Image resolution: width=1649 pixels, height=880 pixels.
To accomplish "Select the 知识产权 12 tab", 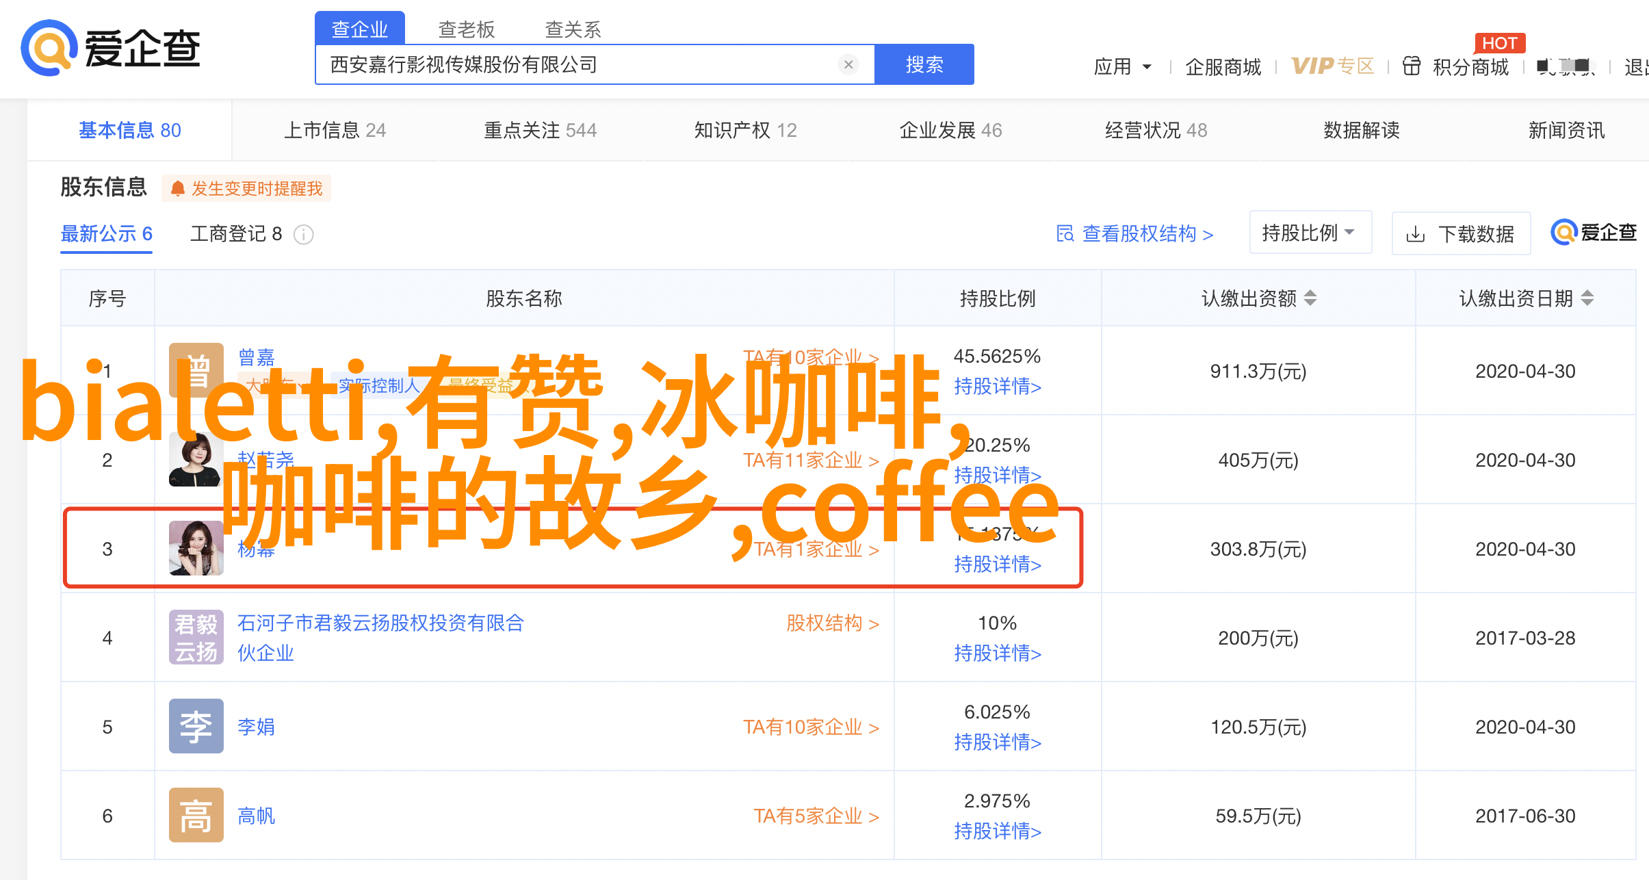I will (x=746, y=130).
